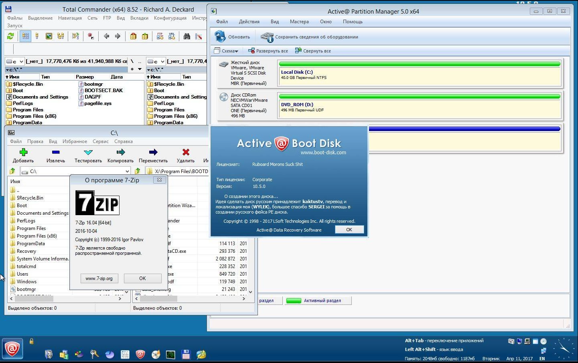
Task: Open Мастера menu in Partition Manager
Action: point(299,22)
